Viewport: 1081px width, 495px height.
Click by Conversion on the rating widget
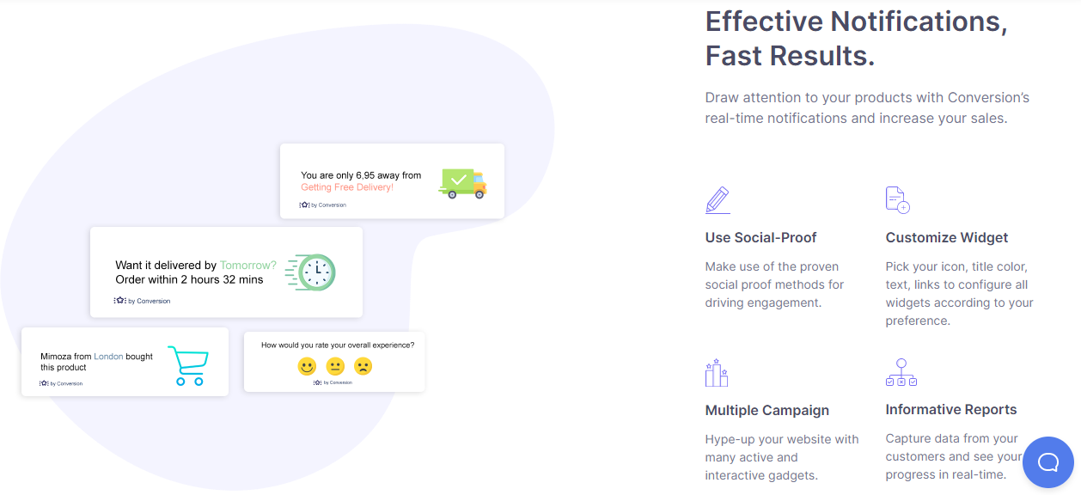pos(333,382)
